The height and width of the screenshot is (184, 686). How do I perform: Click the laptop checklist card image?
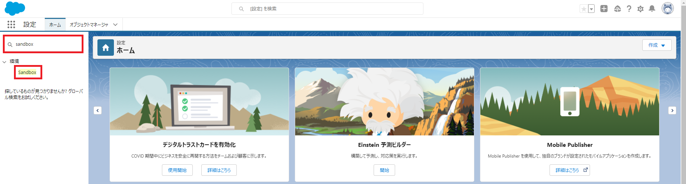199,101
